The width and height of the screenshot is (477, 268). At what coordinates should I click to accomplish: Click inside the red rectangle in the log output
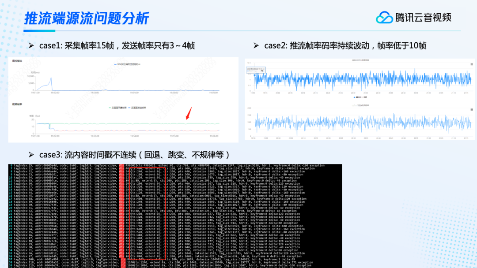[146, 212]
